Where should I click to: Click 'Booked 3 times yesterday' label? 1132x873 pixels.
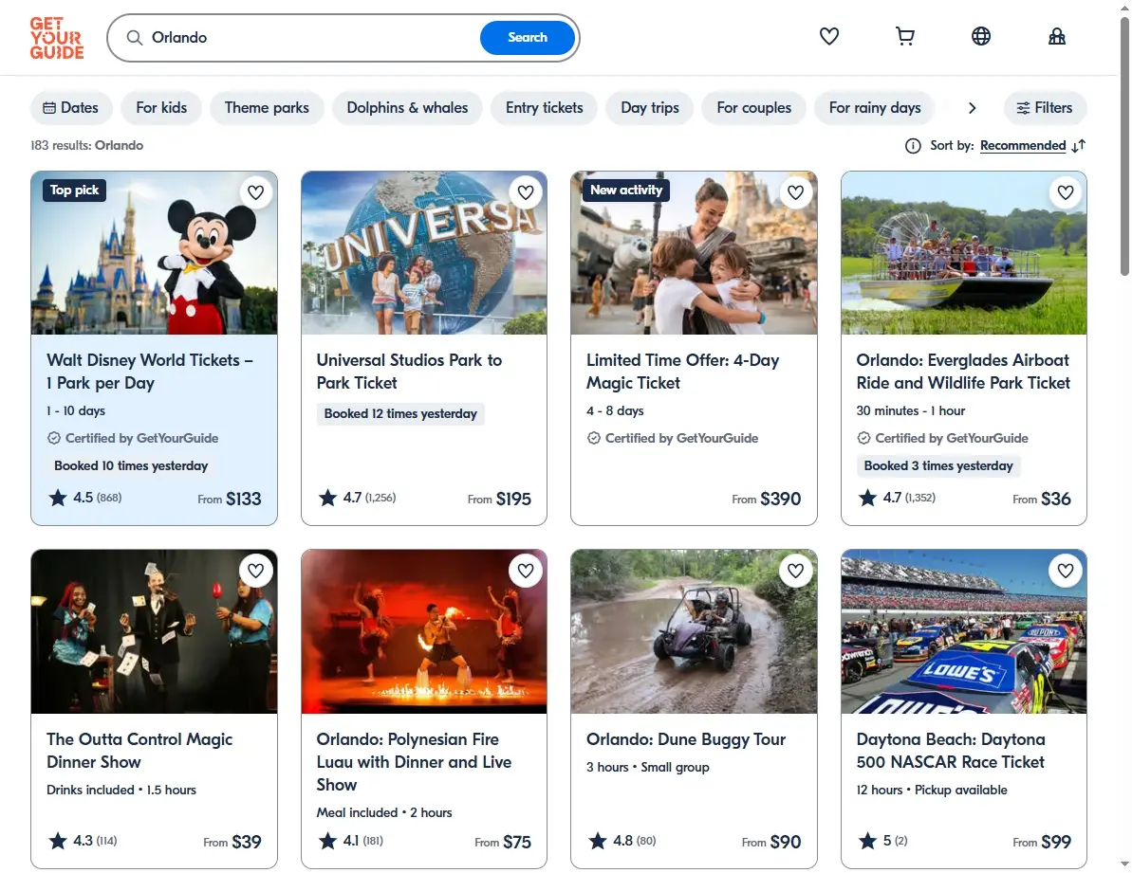tap(938, 465)
